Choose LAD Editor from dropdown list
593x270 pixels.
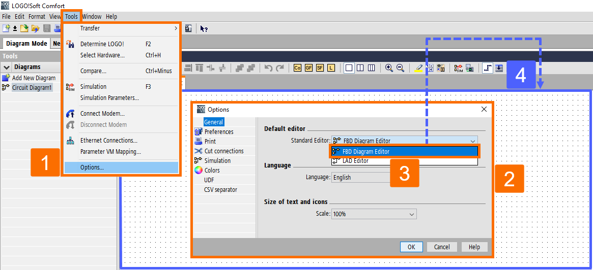404,161
